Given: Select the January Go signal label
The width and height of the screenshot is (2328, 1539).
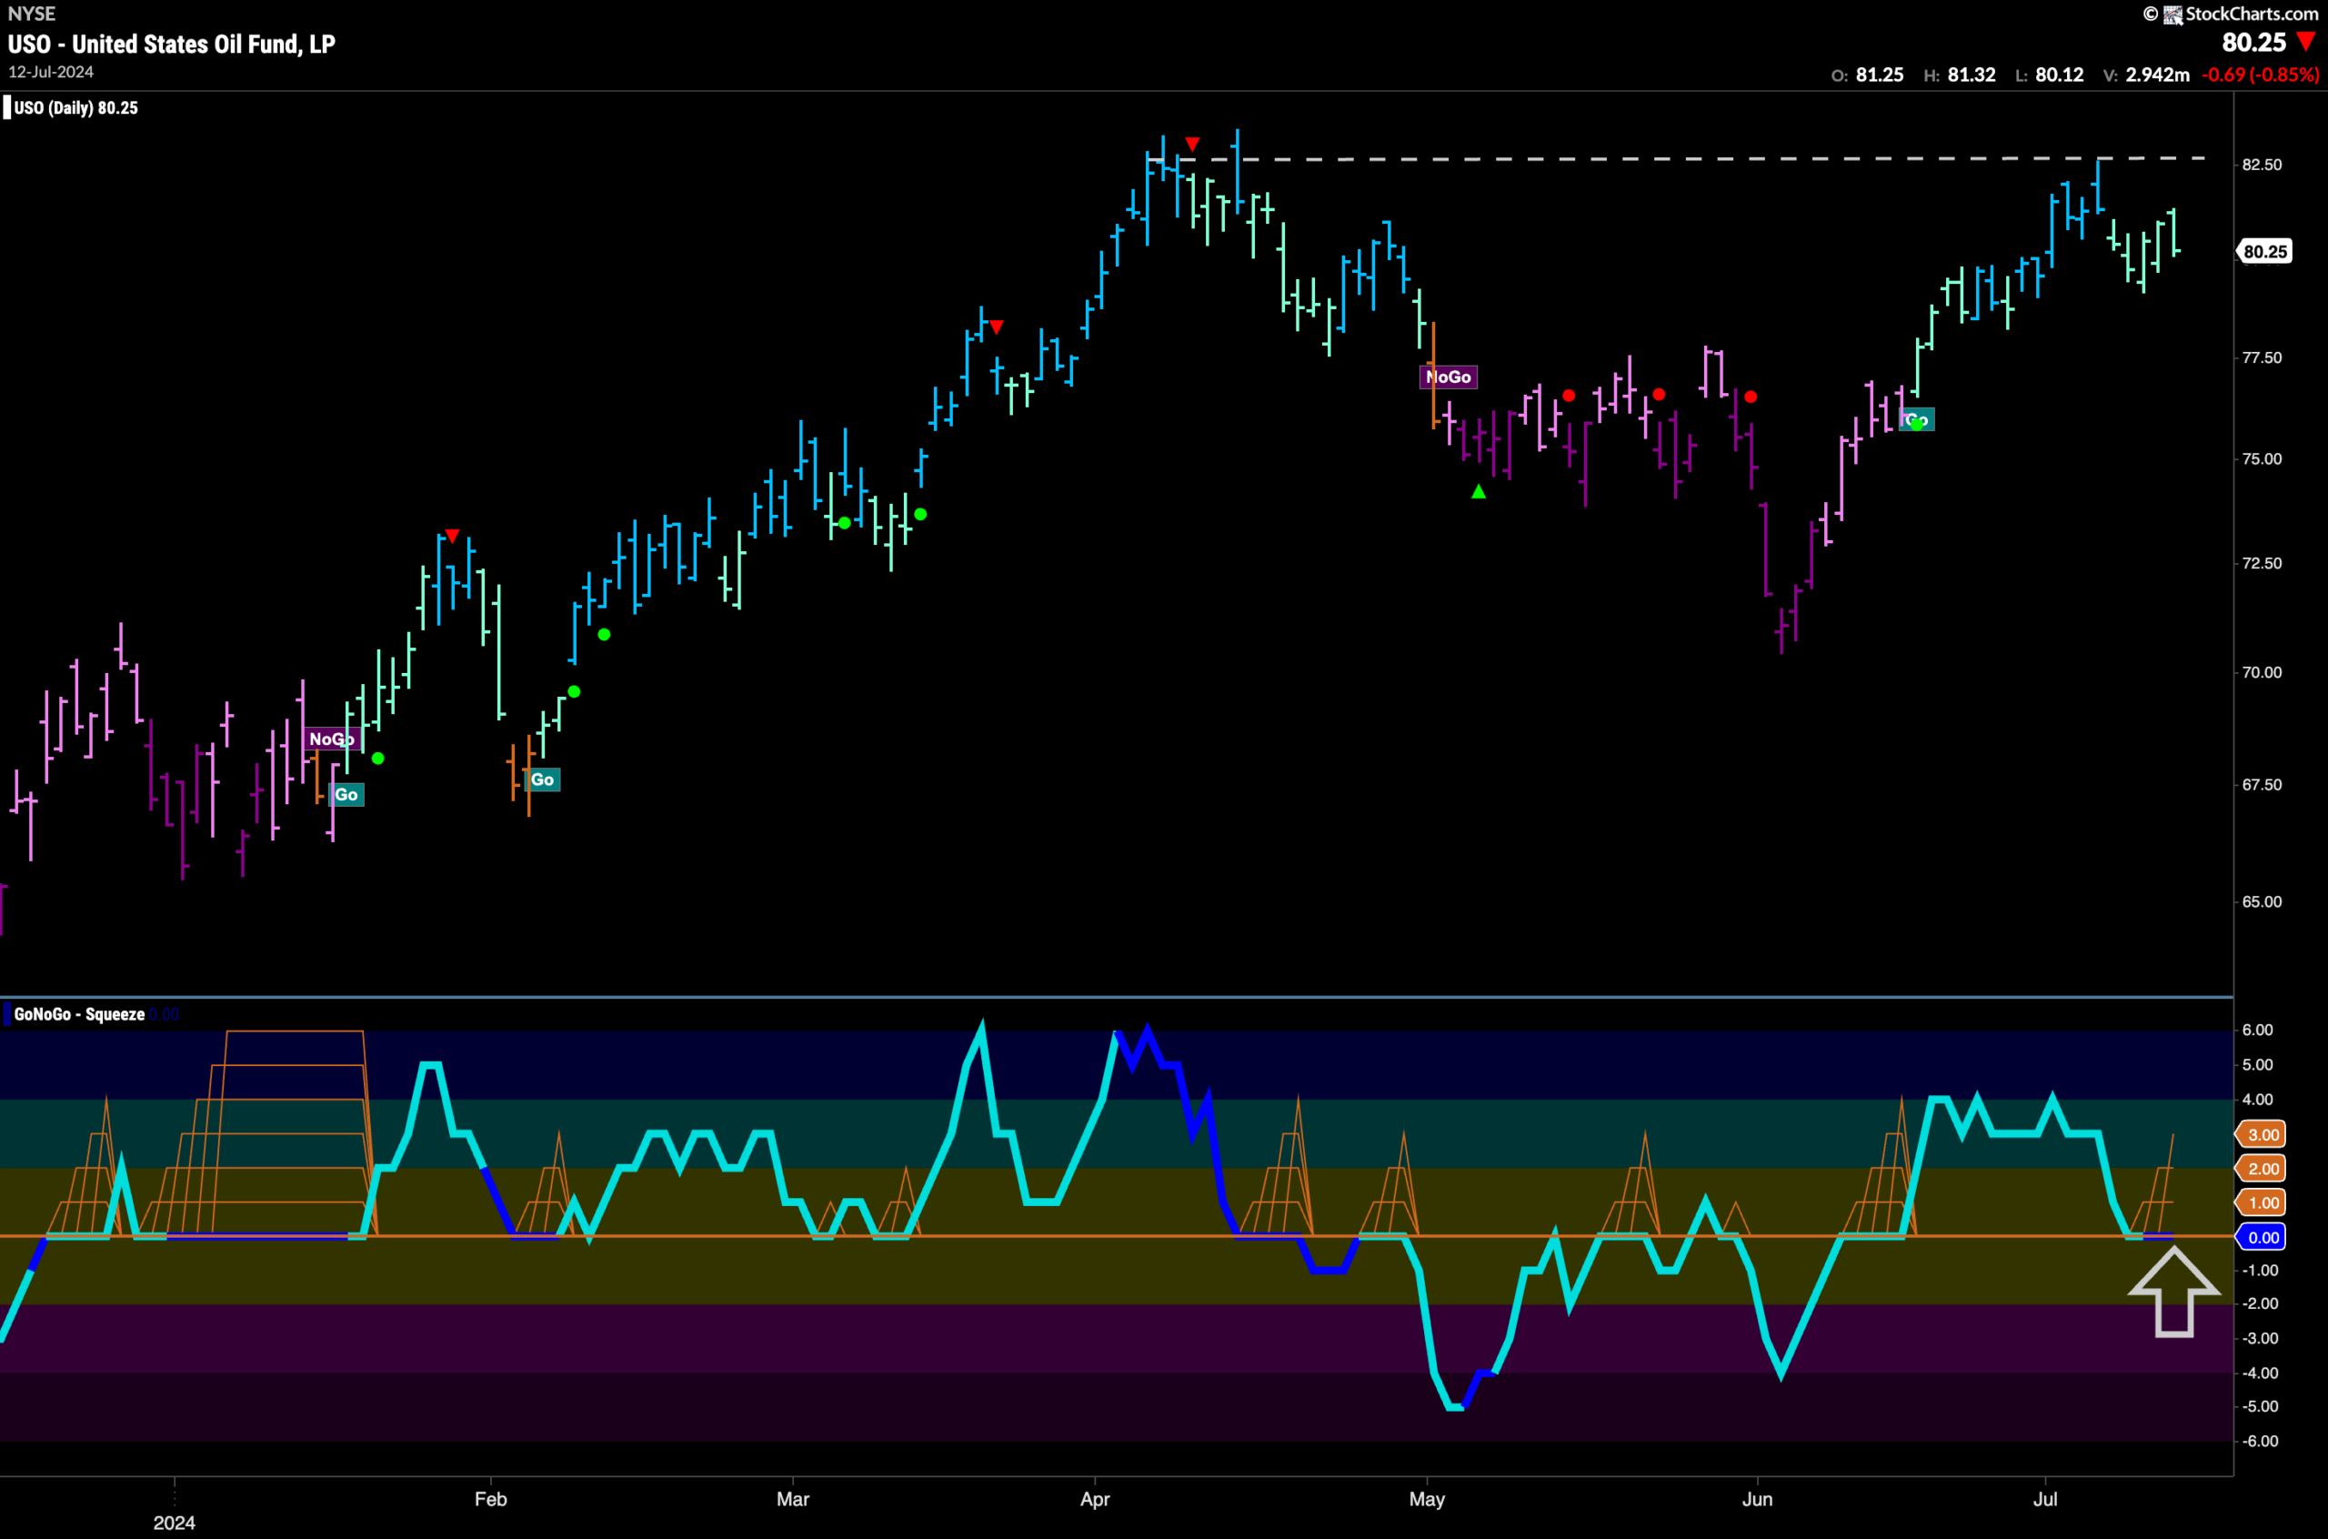Looking at the screenshot, I should [x=346, y=794].
